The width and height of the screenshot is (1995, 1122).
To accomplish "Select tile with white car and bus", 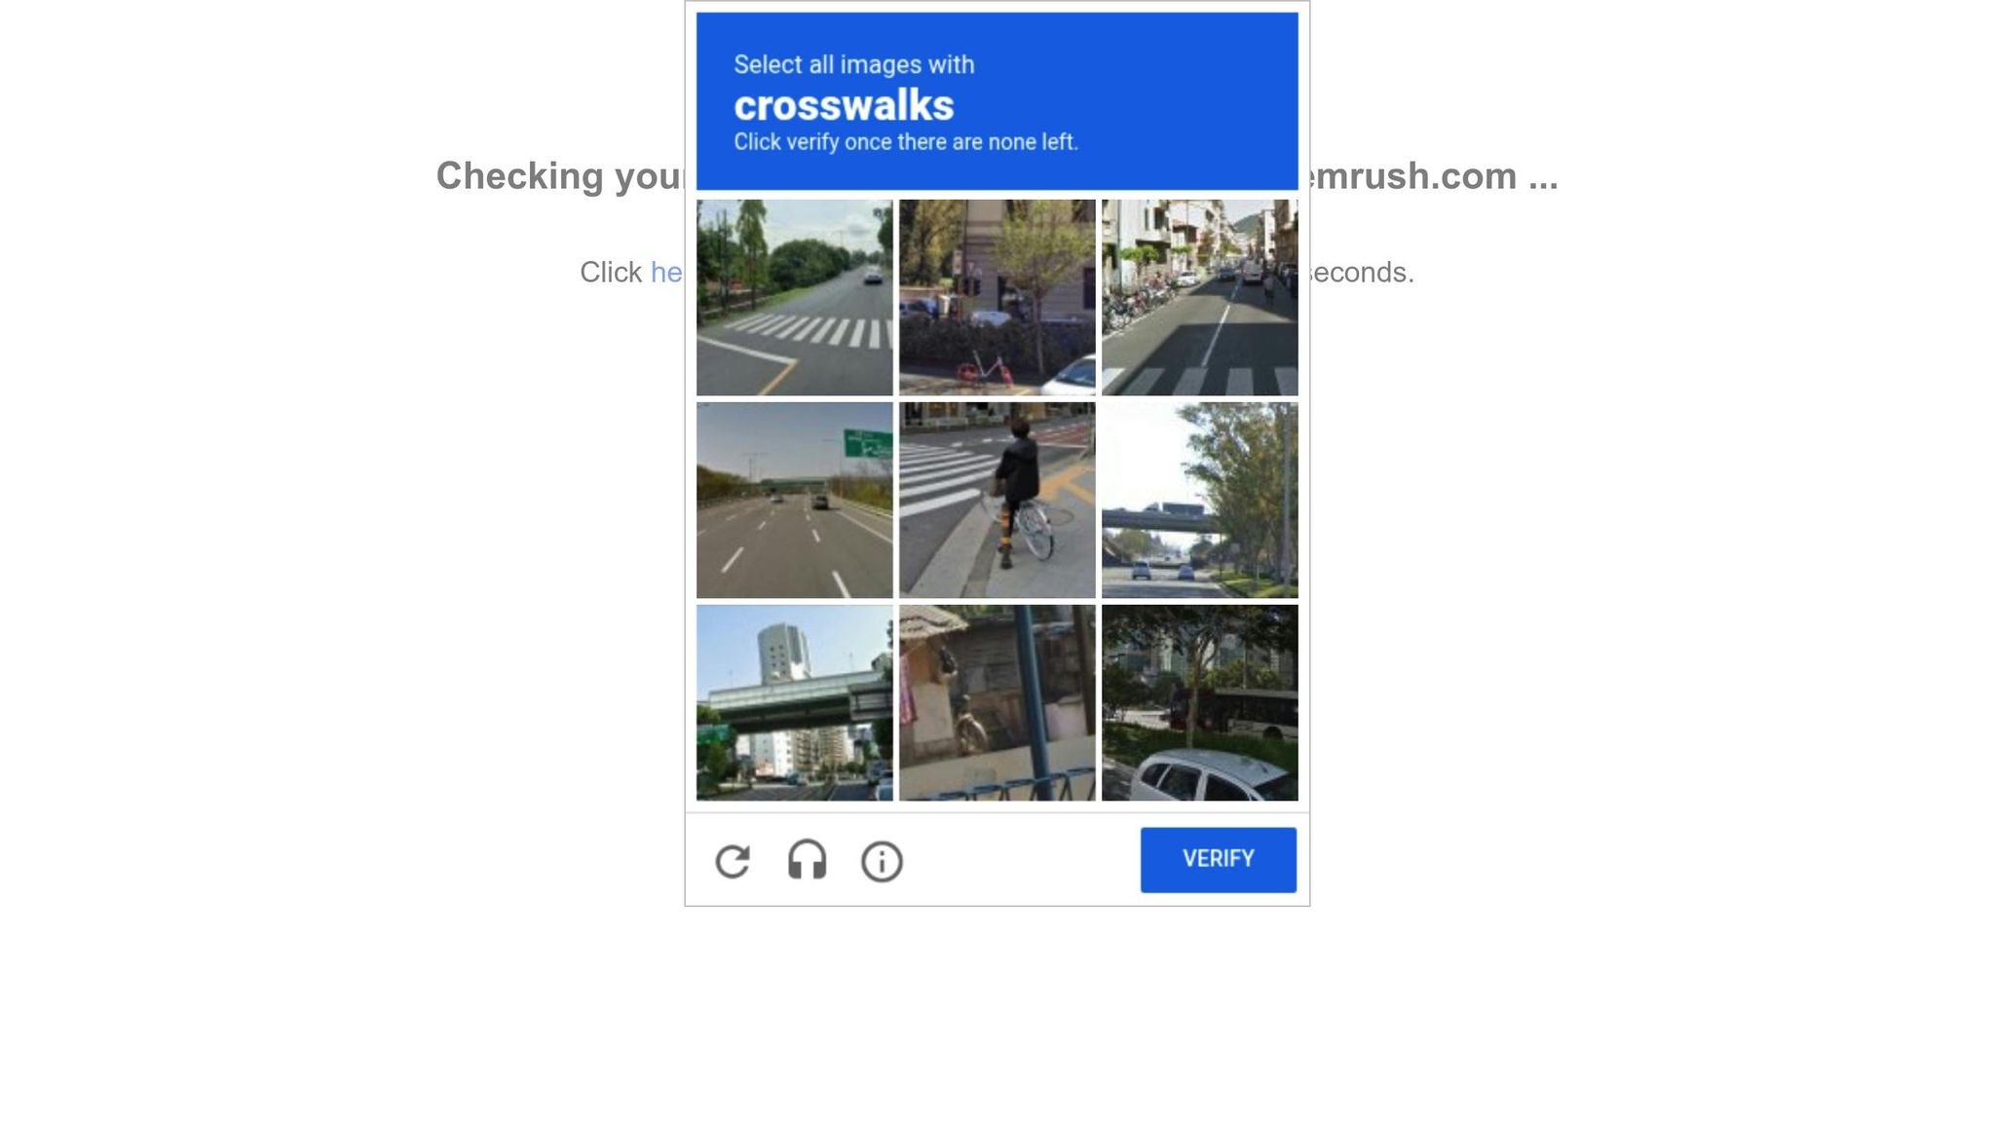I will (x=1199, y=702).
